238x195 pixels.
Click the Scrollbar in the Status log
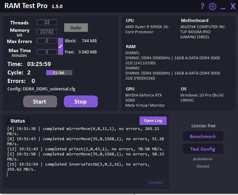(x=156, y=182)
